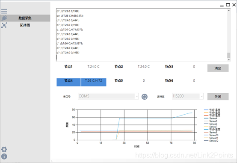The width and height of the screenshot is (237, 163).
Task: Click the Series11 legend entry
Action: click(211, 138)
